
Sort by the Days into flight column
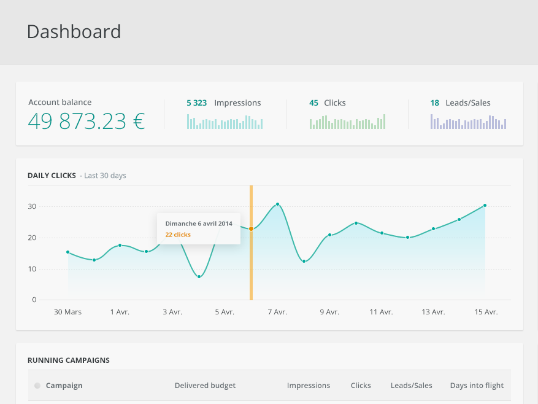477,386
